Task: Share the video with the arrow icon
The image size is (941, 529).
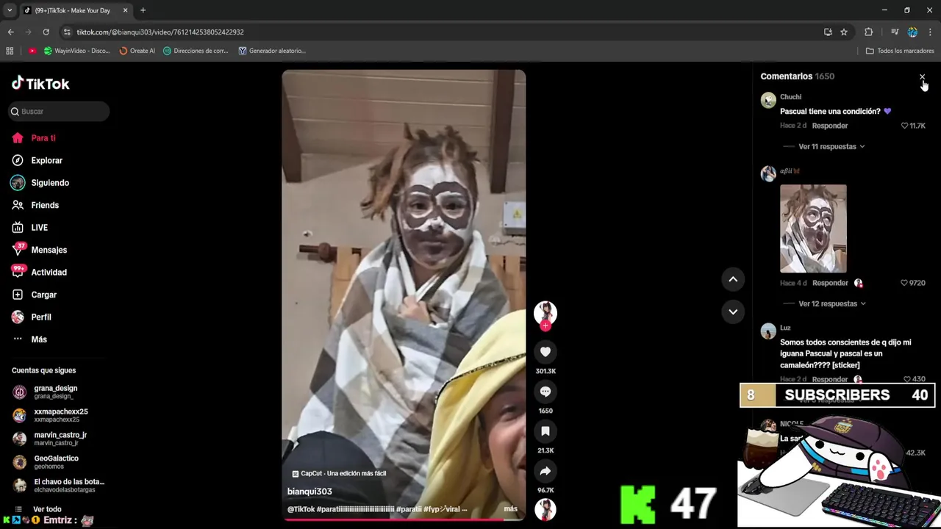Action: tap(545, 471)
